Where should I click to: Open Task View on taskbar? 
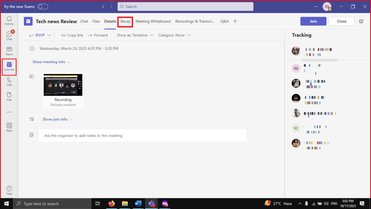97,204
